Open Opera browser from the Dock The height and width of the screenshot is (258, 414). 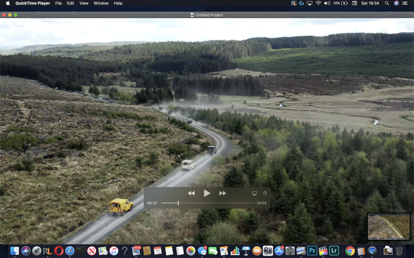[x=59, y=250]
